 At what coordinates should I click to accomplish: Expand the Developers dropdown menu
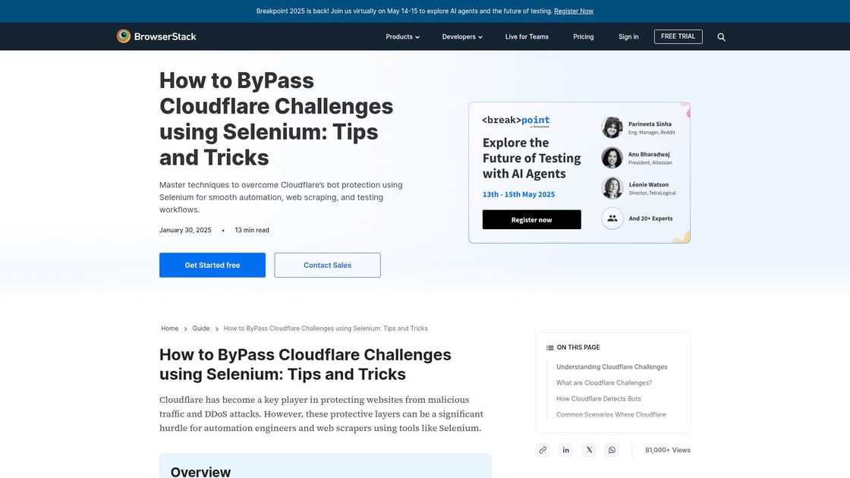pyautogui.click(x=462, y=37)
